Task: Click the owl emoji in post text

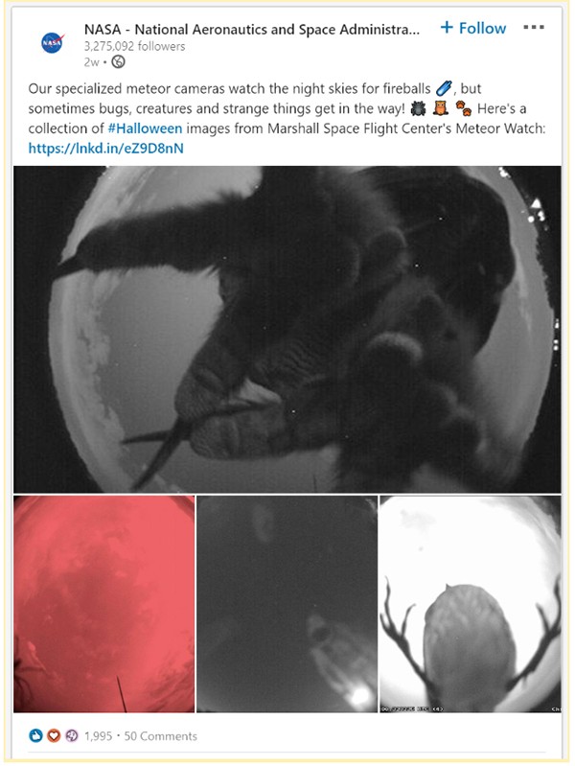Action: point(441,108)
